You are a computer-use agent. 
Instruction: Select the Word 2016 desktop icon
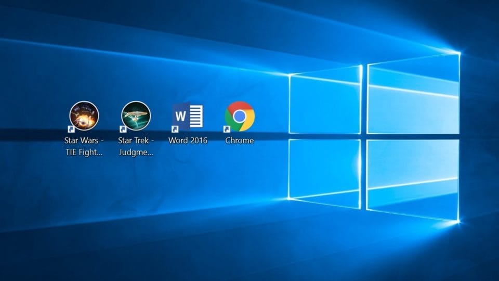[188, 117]
